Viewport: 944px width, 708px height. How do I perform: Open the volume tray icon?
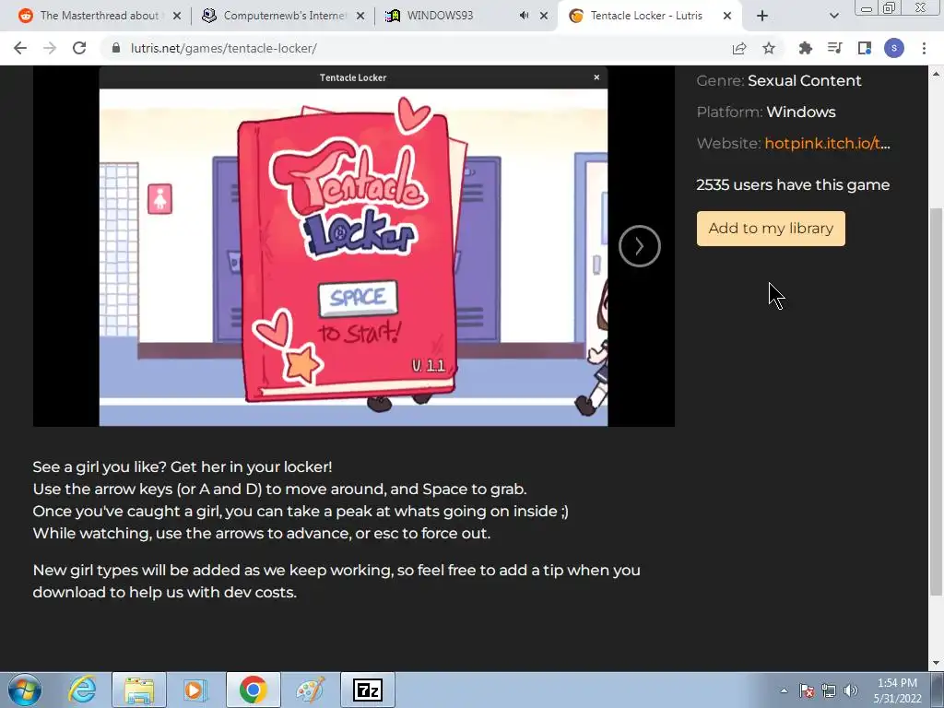[851, 690]
